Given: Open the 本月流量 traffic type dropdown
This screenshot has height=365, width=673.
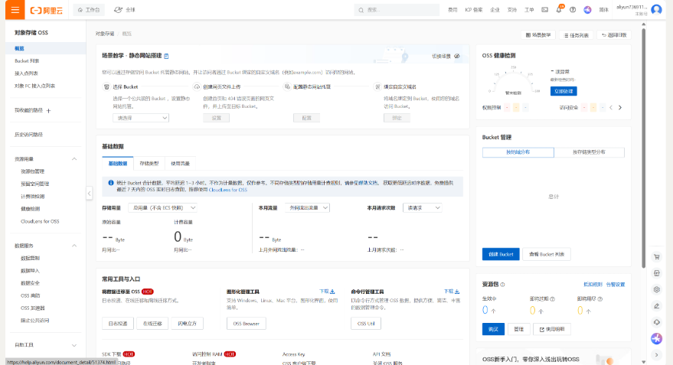Looking at the screenshot, I should coord(307,207).
